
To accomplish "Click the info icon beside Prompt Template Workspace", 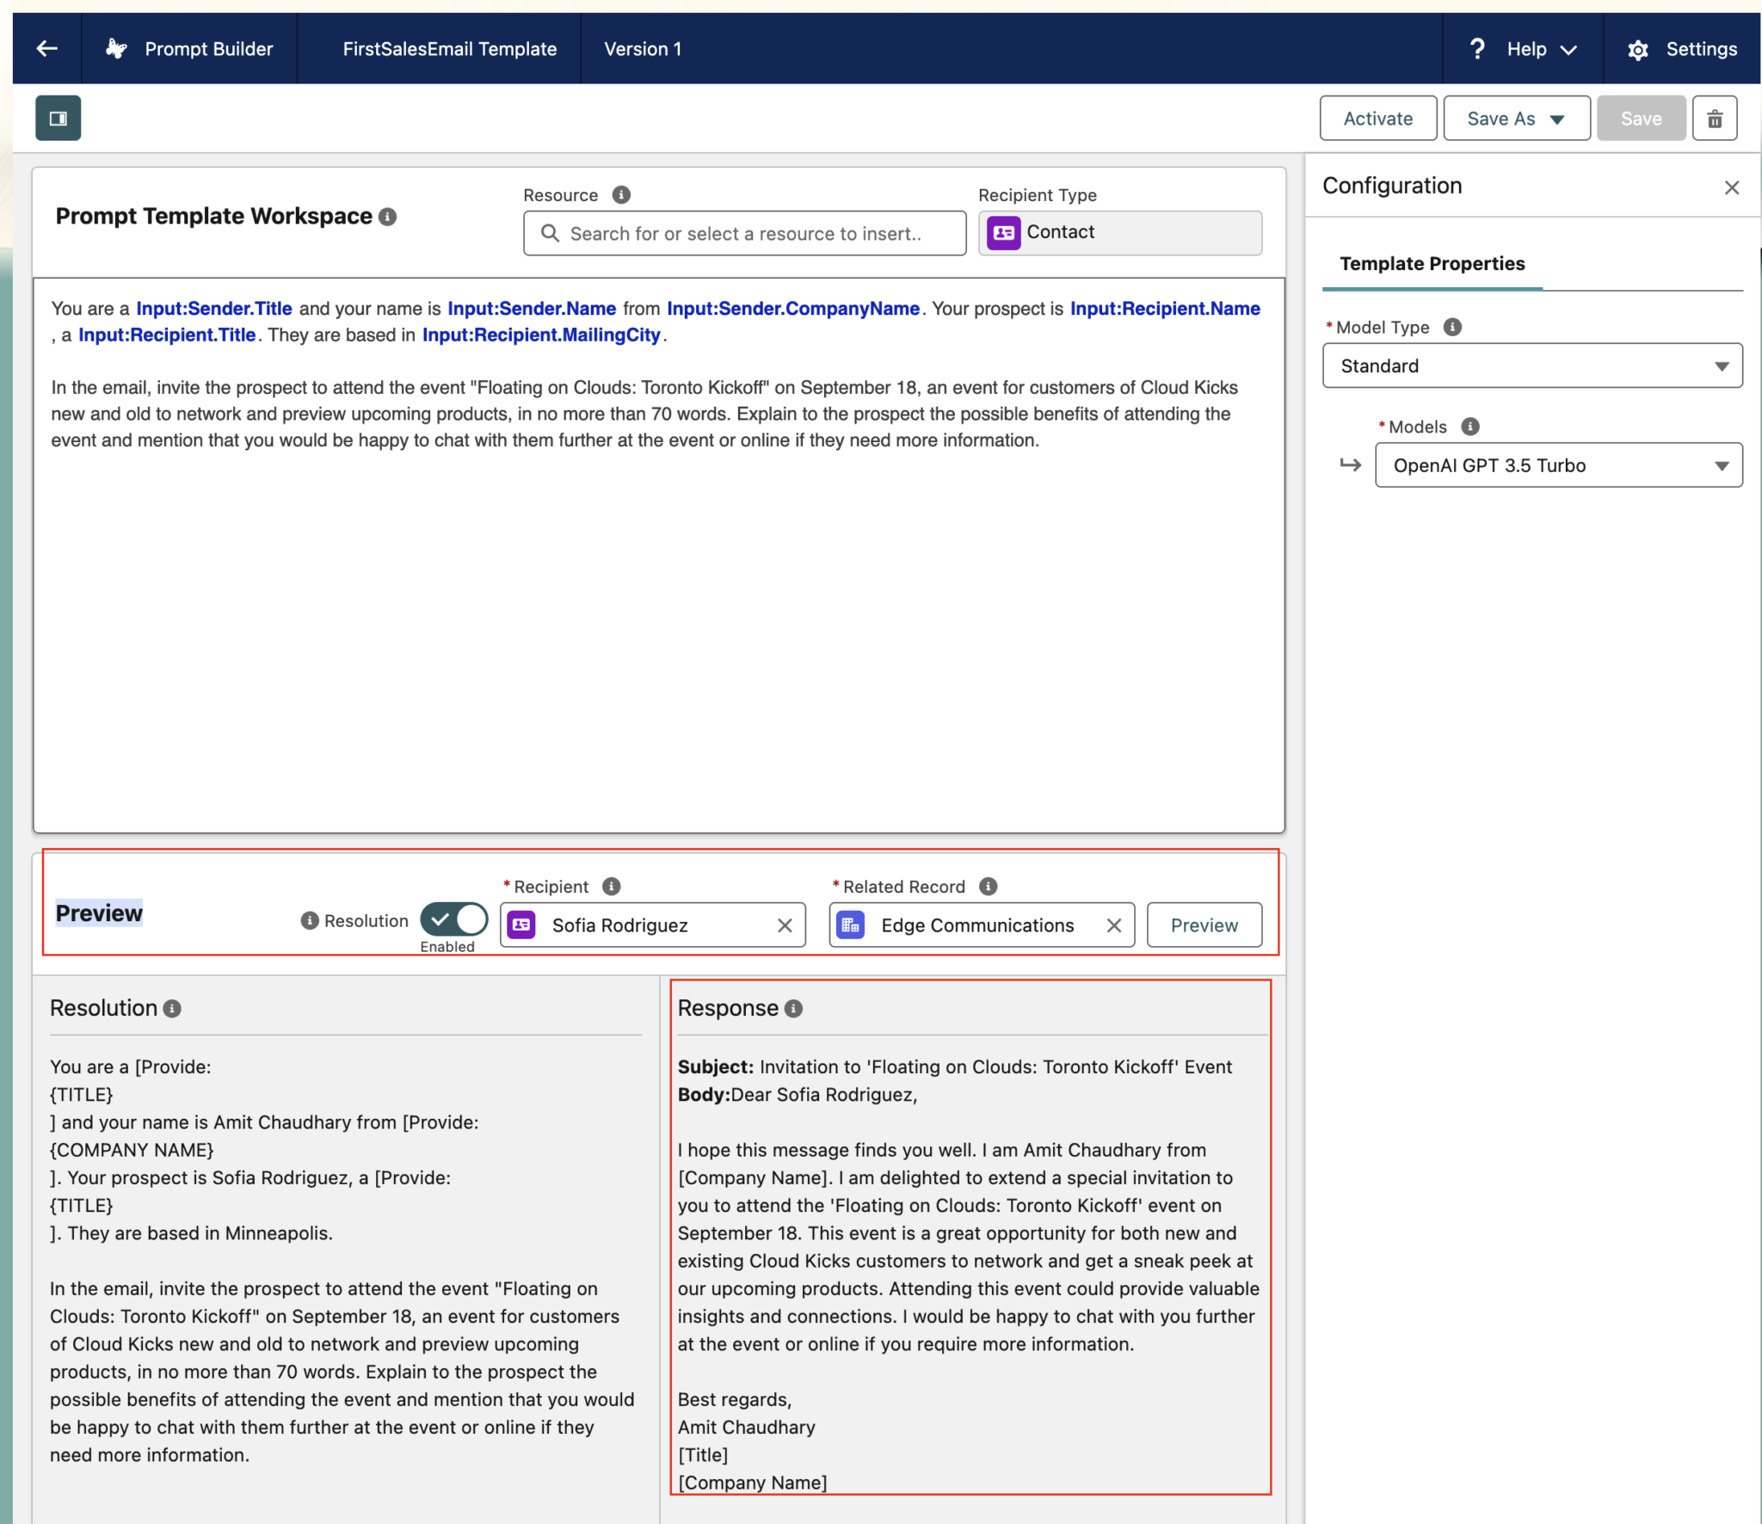I will click(389, 217).
